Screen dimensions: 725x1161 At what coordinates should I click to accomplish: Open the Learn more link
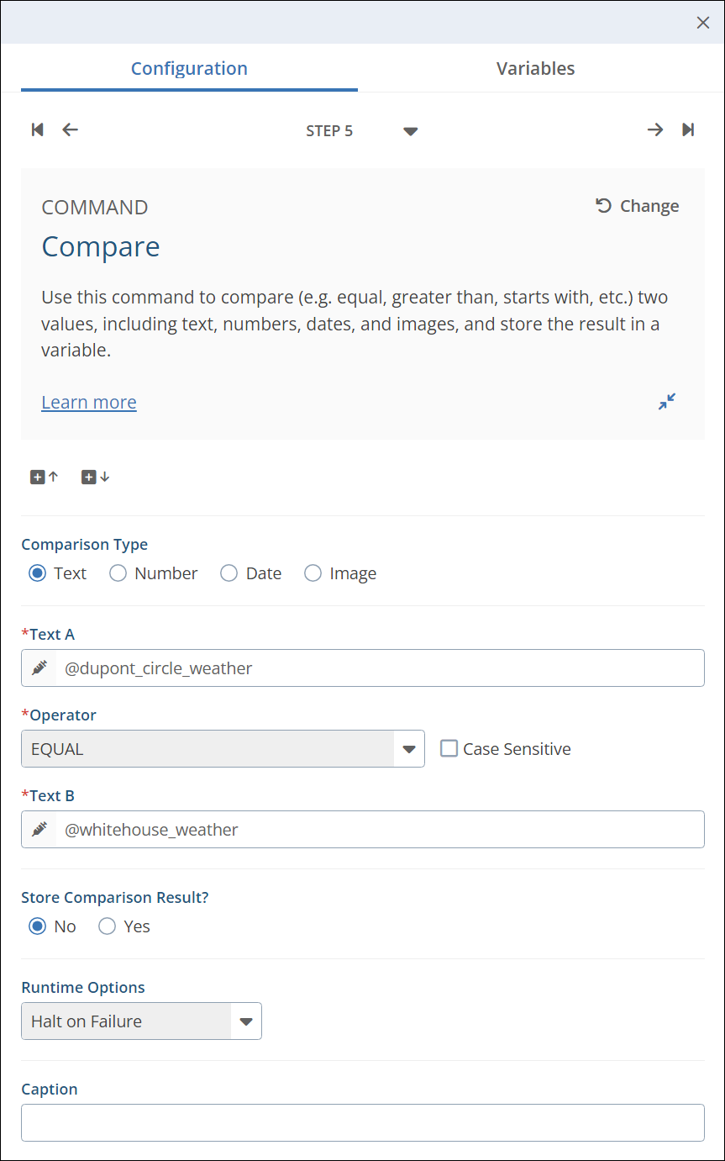click(89, 403)
